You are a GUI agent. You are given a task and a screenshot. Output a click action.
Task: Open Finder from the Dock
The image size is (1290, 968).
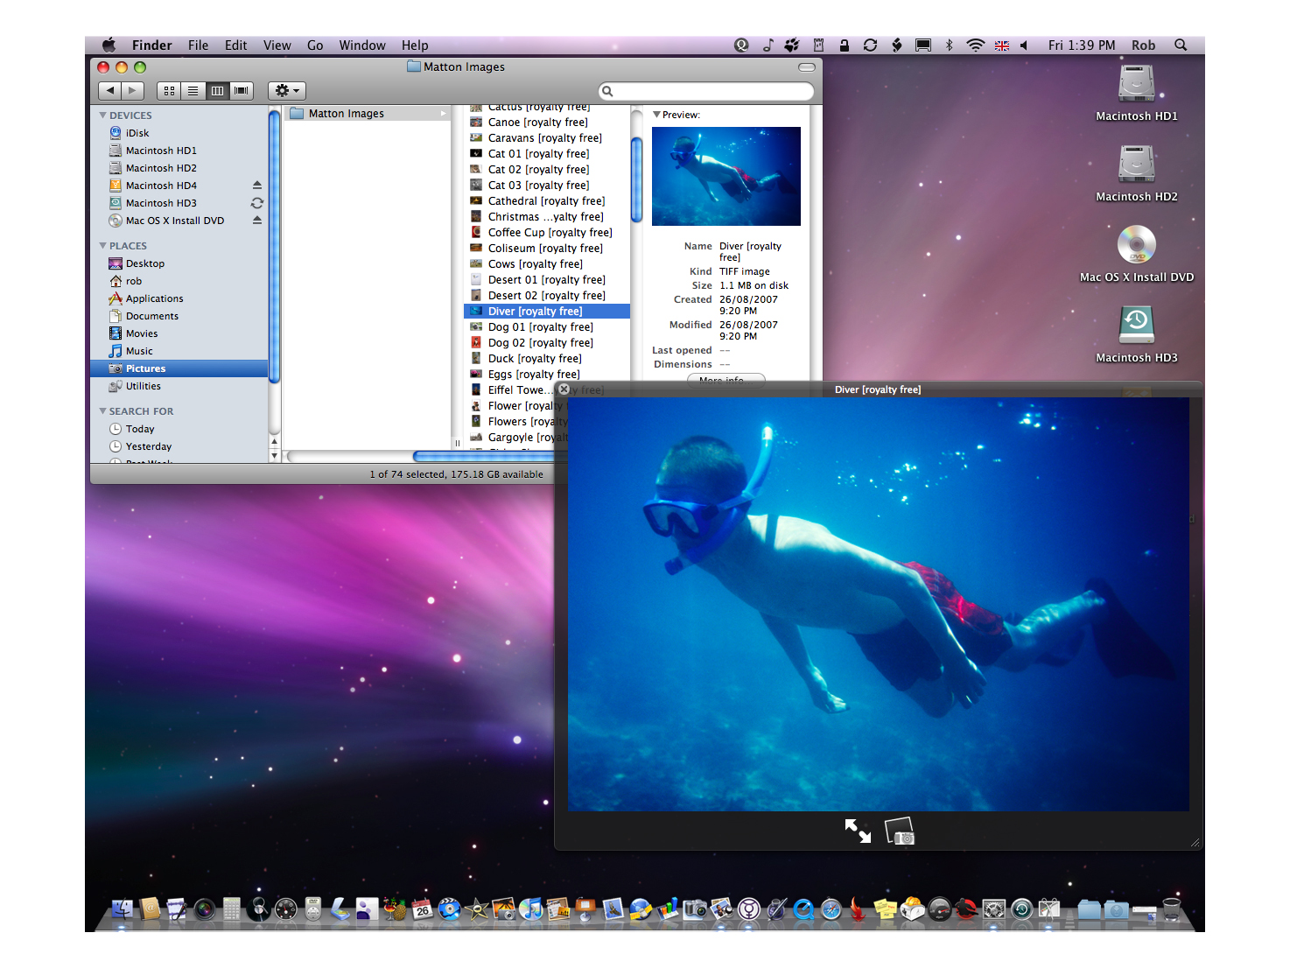tap(122, 908)
